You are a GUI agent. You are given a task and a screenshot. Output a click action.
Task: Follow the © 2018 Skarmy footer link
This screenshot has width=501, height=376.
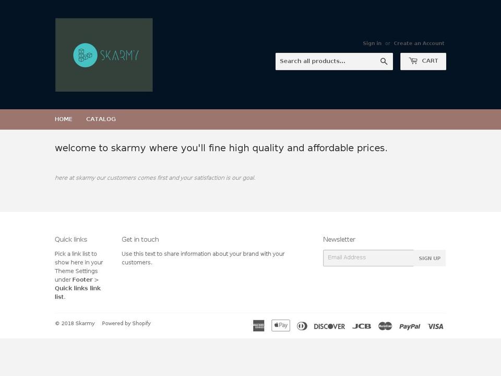(75, 323)
